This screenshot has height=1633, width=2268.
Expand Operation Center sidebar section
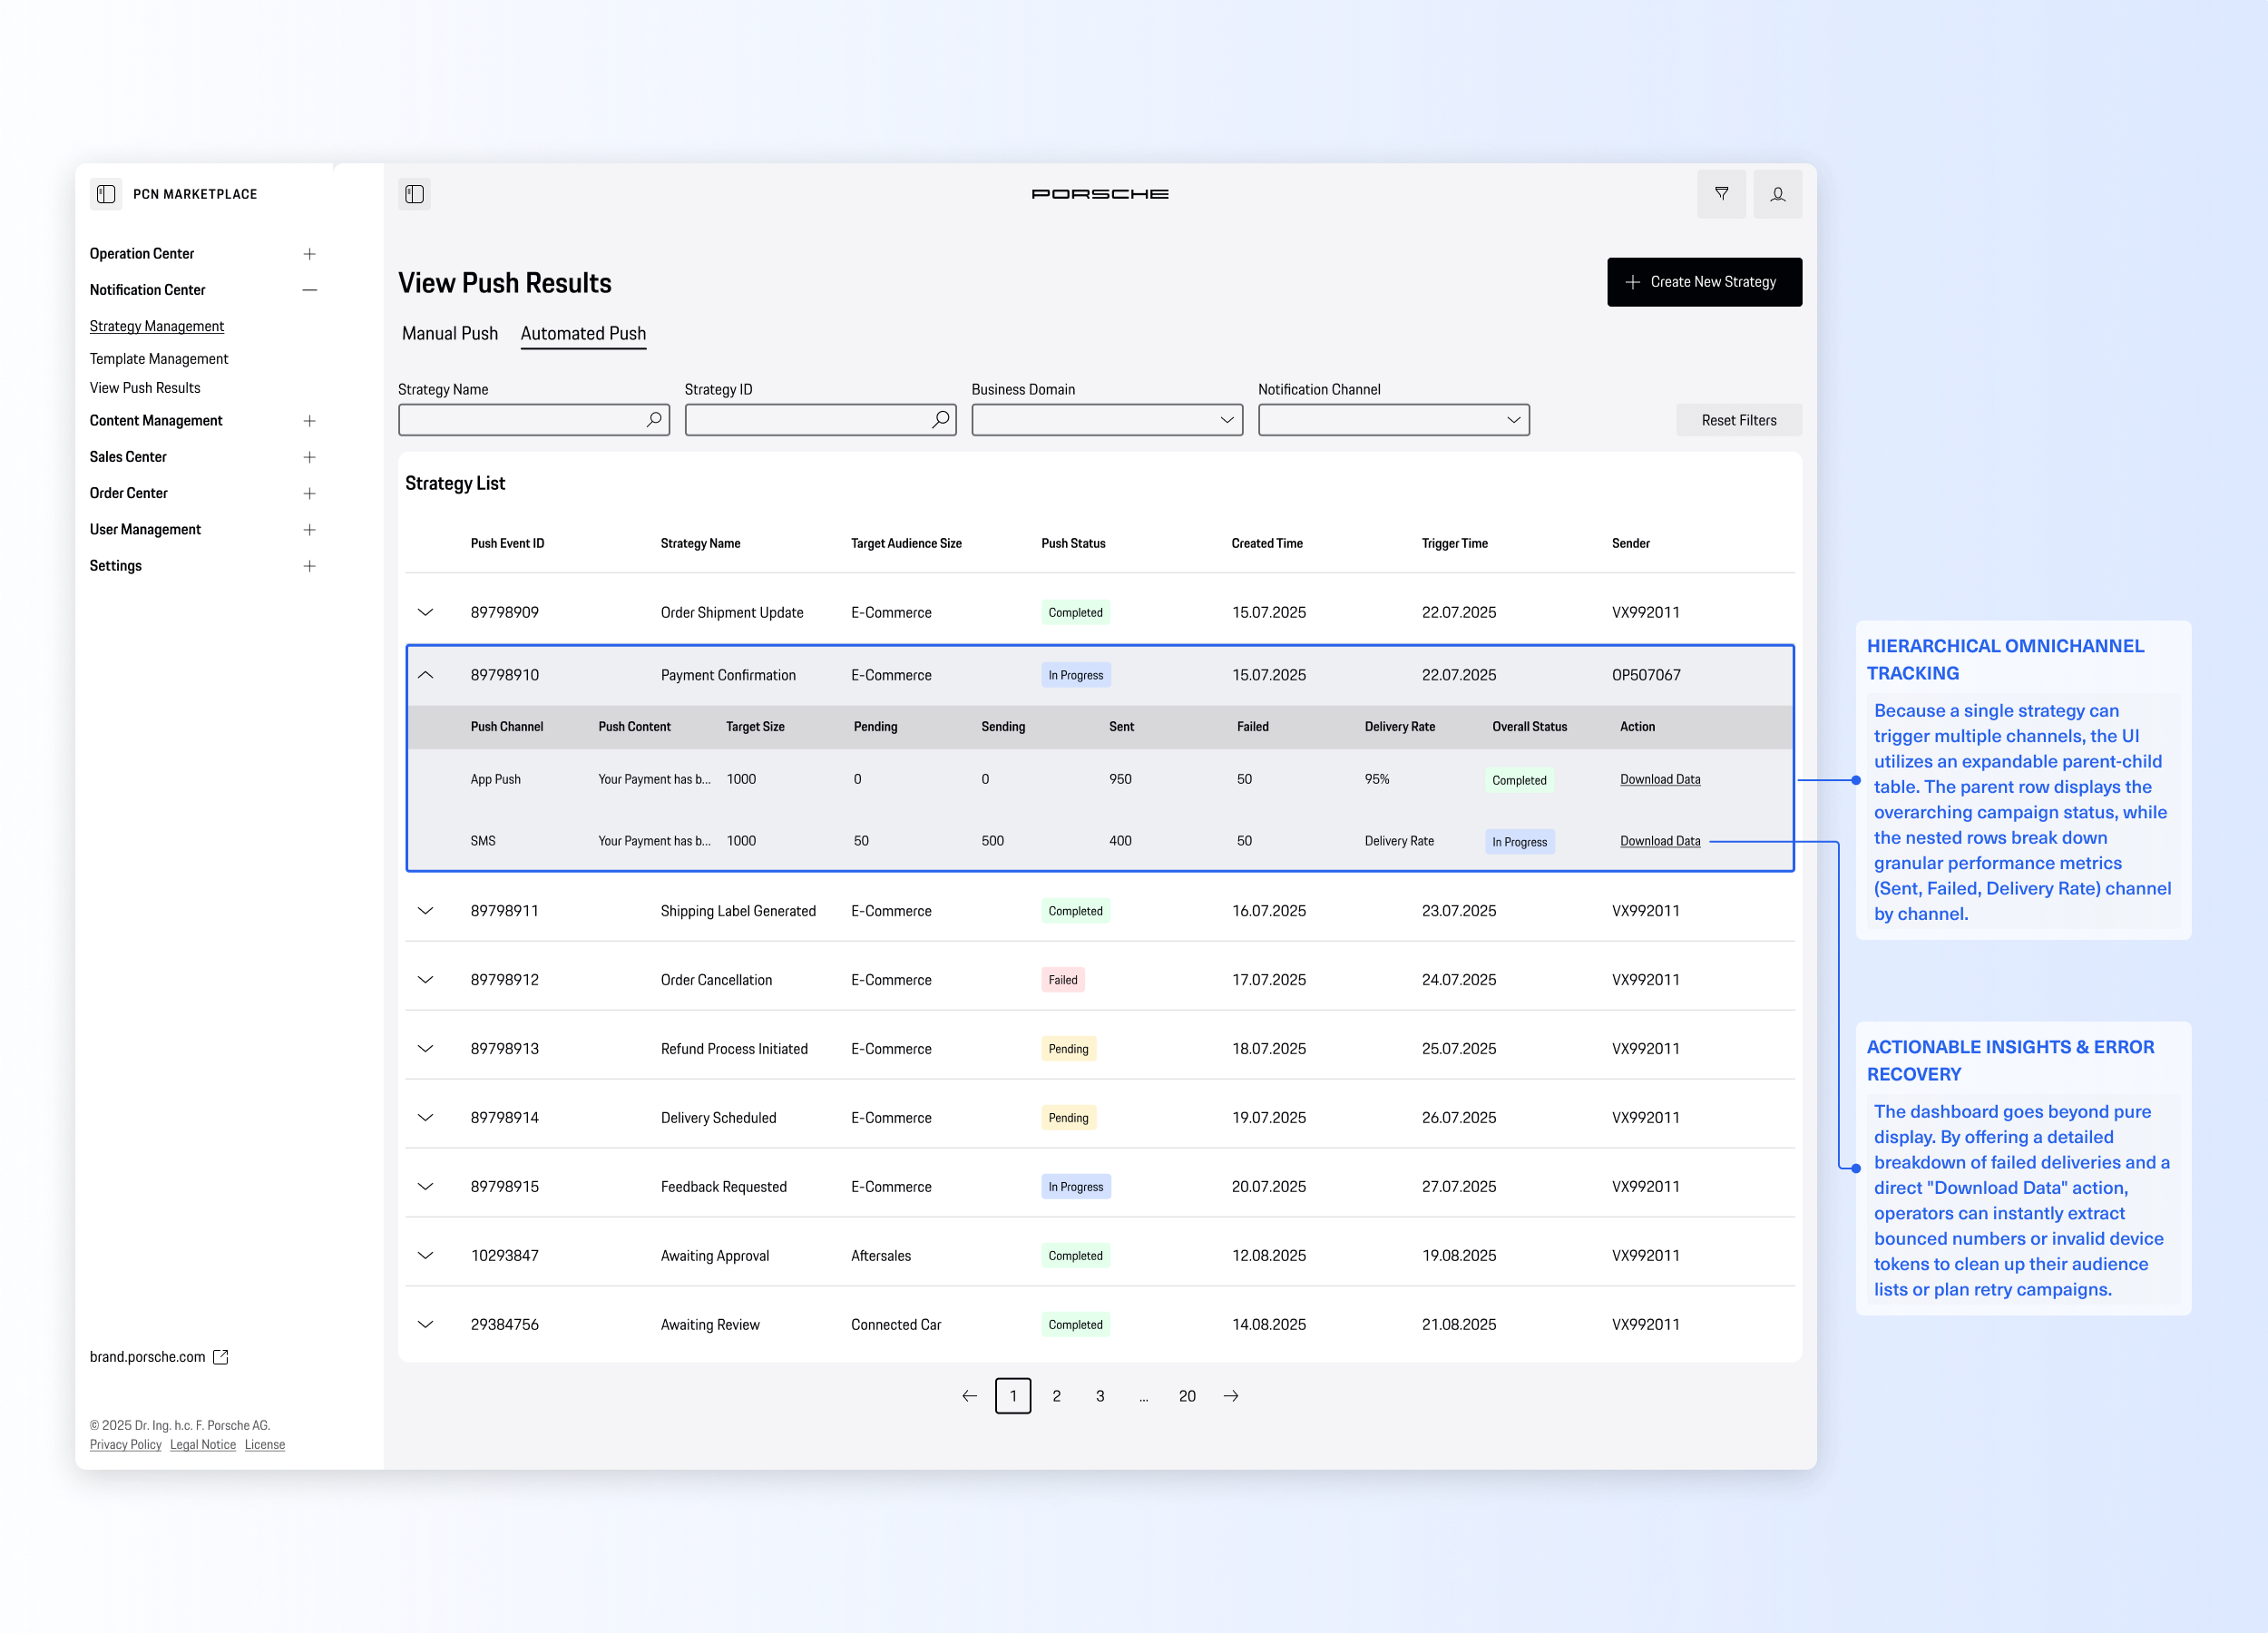309,254
